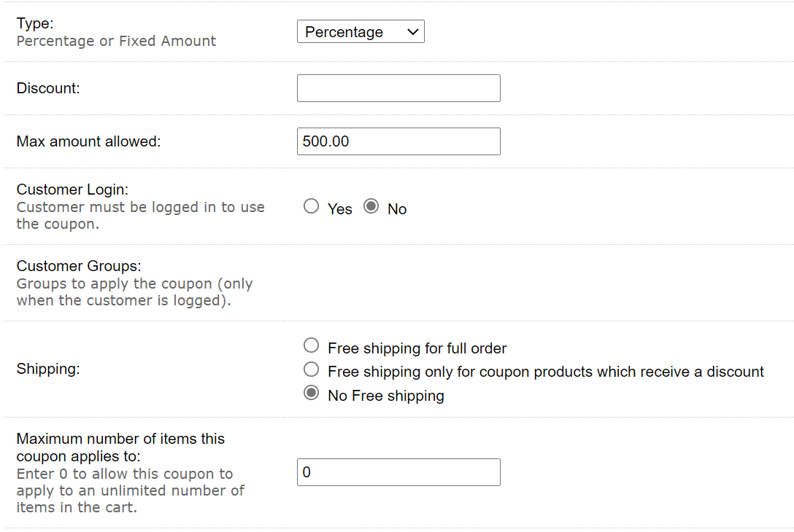794x532 pixels.
Task: Select the No Free shipping radio circle
Action: click(311, 393)
